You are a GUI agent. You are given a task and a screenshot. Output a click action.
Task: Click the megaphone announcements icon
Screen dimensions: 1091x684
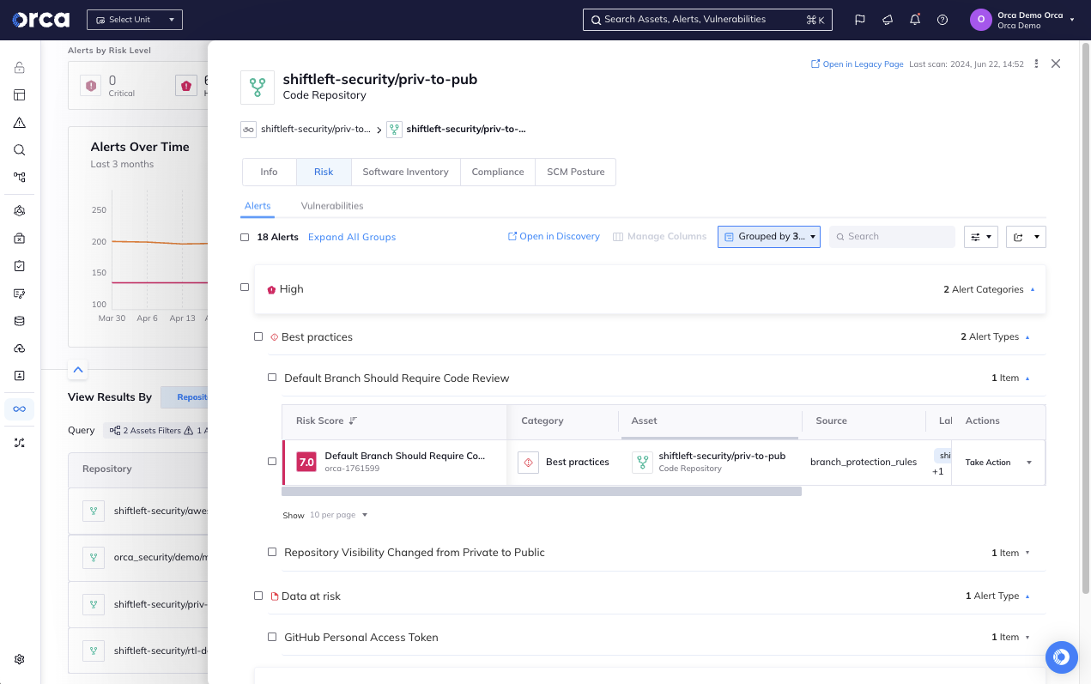888,20
